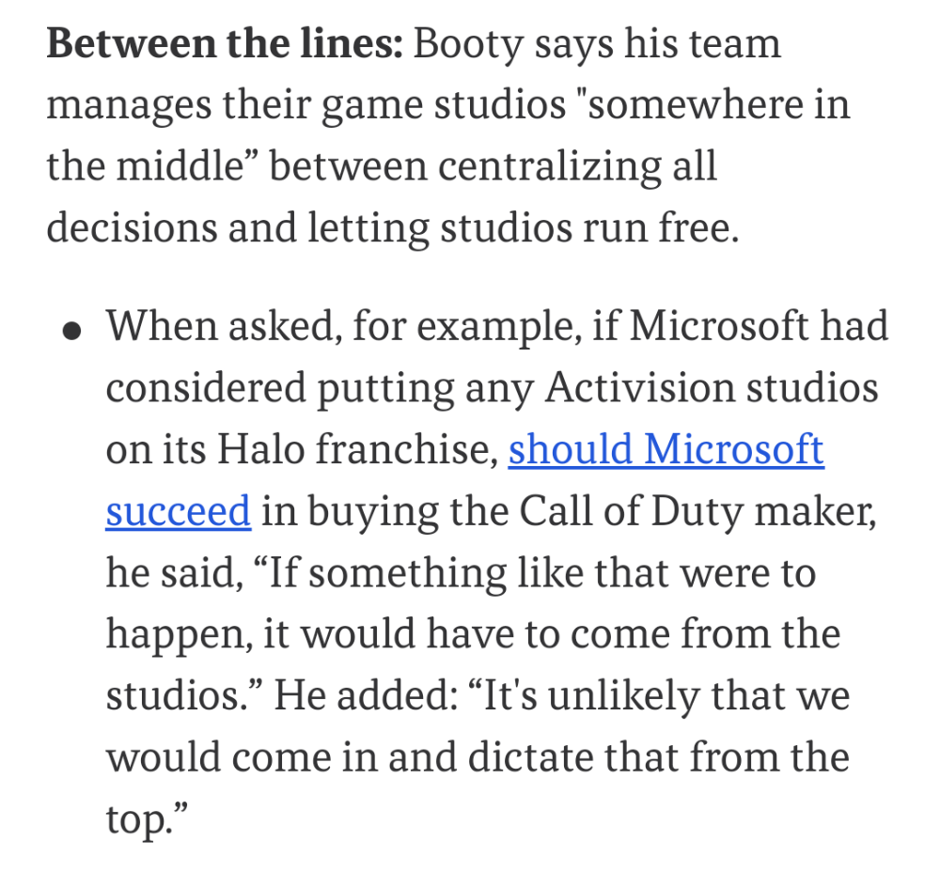Image resolution: width=940 pixels, height=872 pixels.
Task: Click the word "Booty" in first paragraph
Action: [x=468, y=45]
